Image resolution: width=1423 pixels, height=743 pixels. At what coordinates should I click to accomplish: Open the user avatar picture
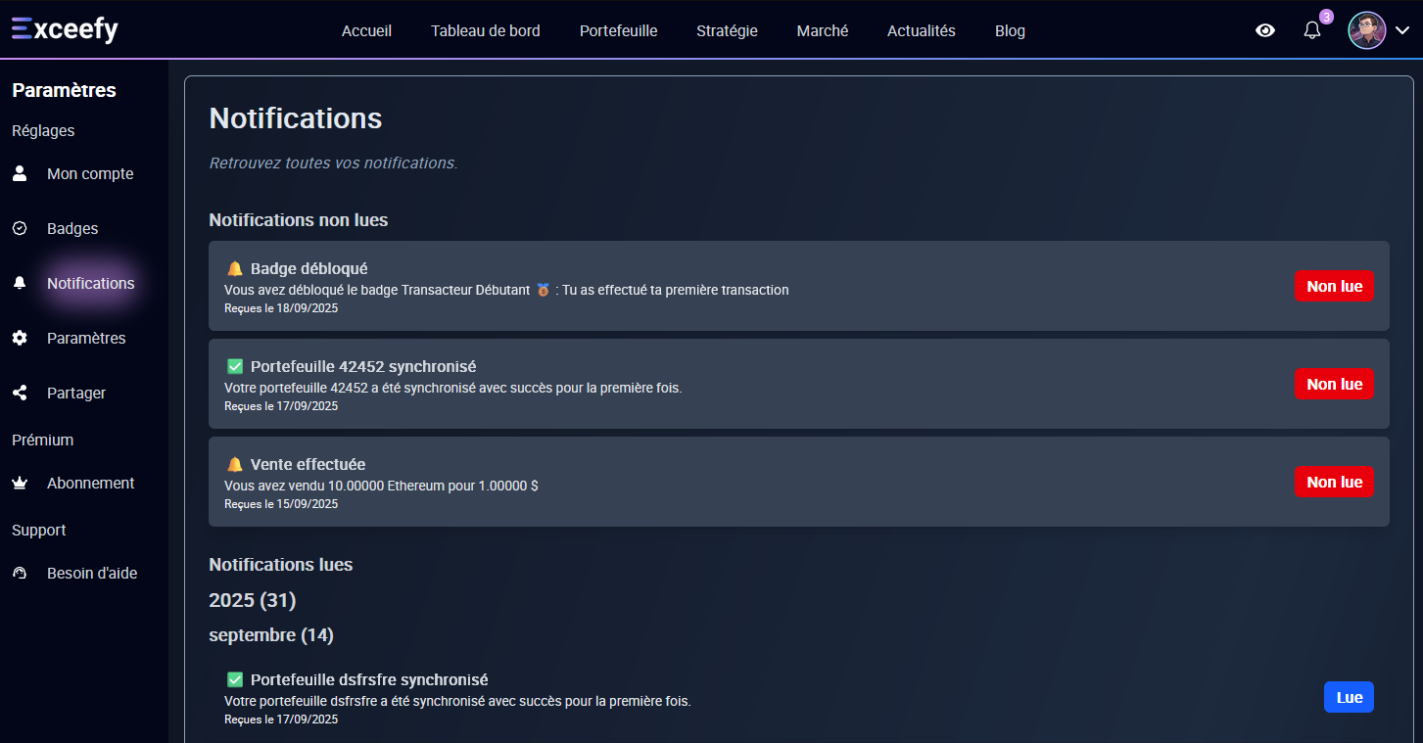pyautogui.click(x=1366, y=30)
